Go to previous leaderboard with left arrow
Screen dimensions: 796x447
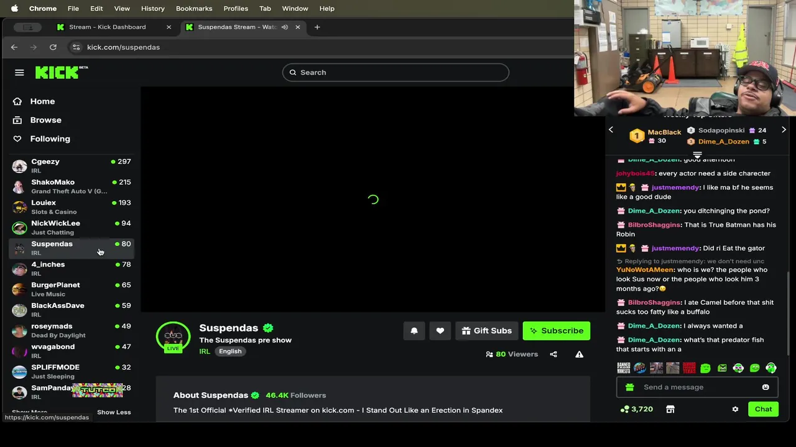click(611, 130)
